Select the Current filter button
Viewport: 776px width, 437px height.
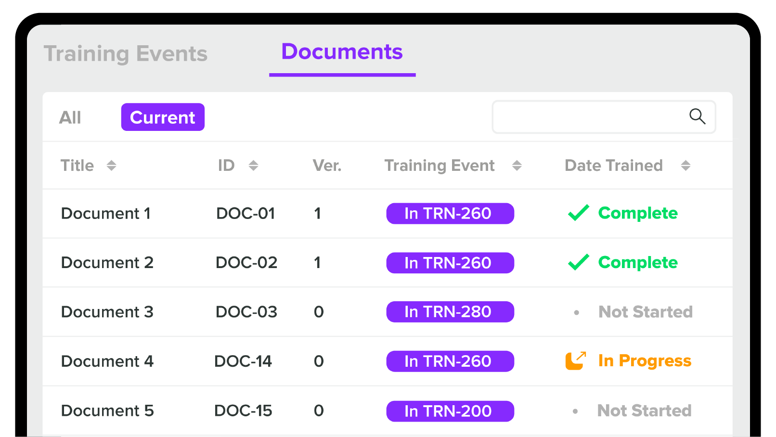(x=163, y=117)
